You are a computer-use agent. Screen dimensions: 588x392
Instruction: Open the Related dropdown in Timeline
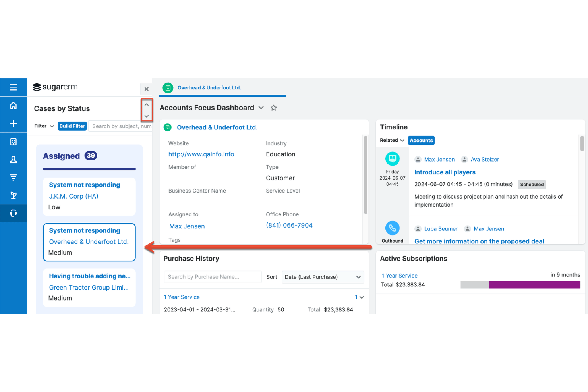click(x=392, y=141)
